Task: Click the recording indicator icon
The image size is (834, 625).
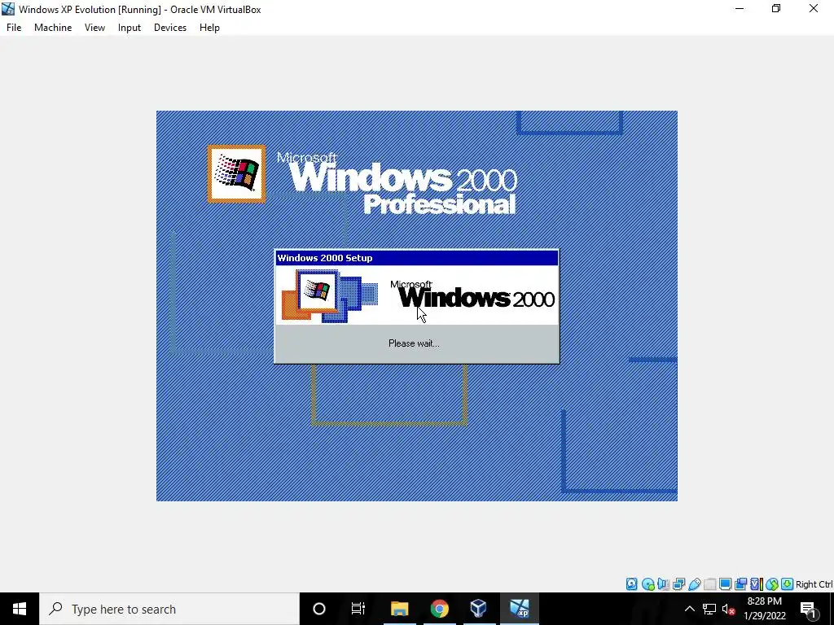Action: pos(740,584)
